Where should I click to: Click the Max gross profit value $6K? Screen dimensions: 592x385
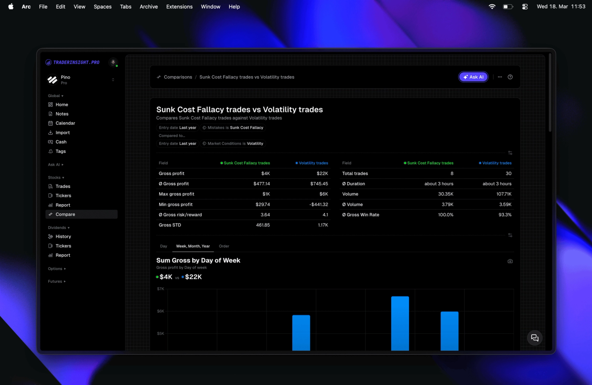point(324,194)
